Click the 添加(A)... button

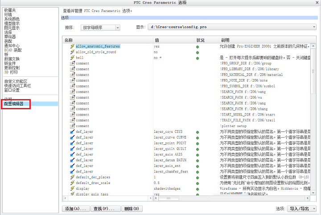76,209
